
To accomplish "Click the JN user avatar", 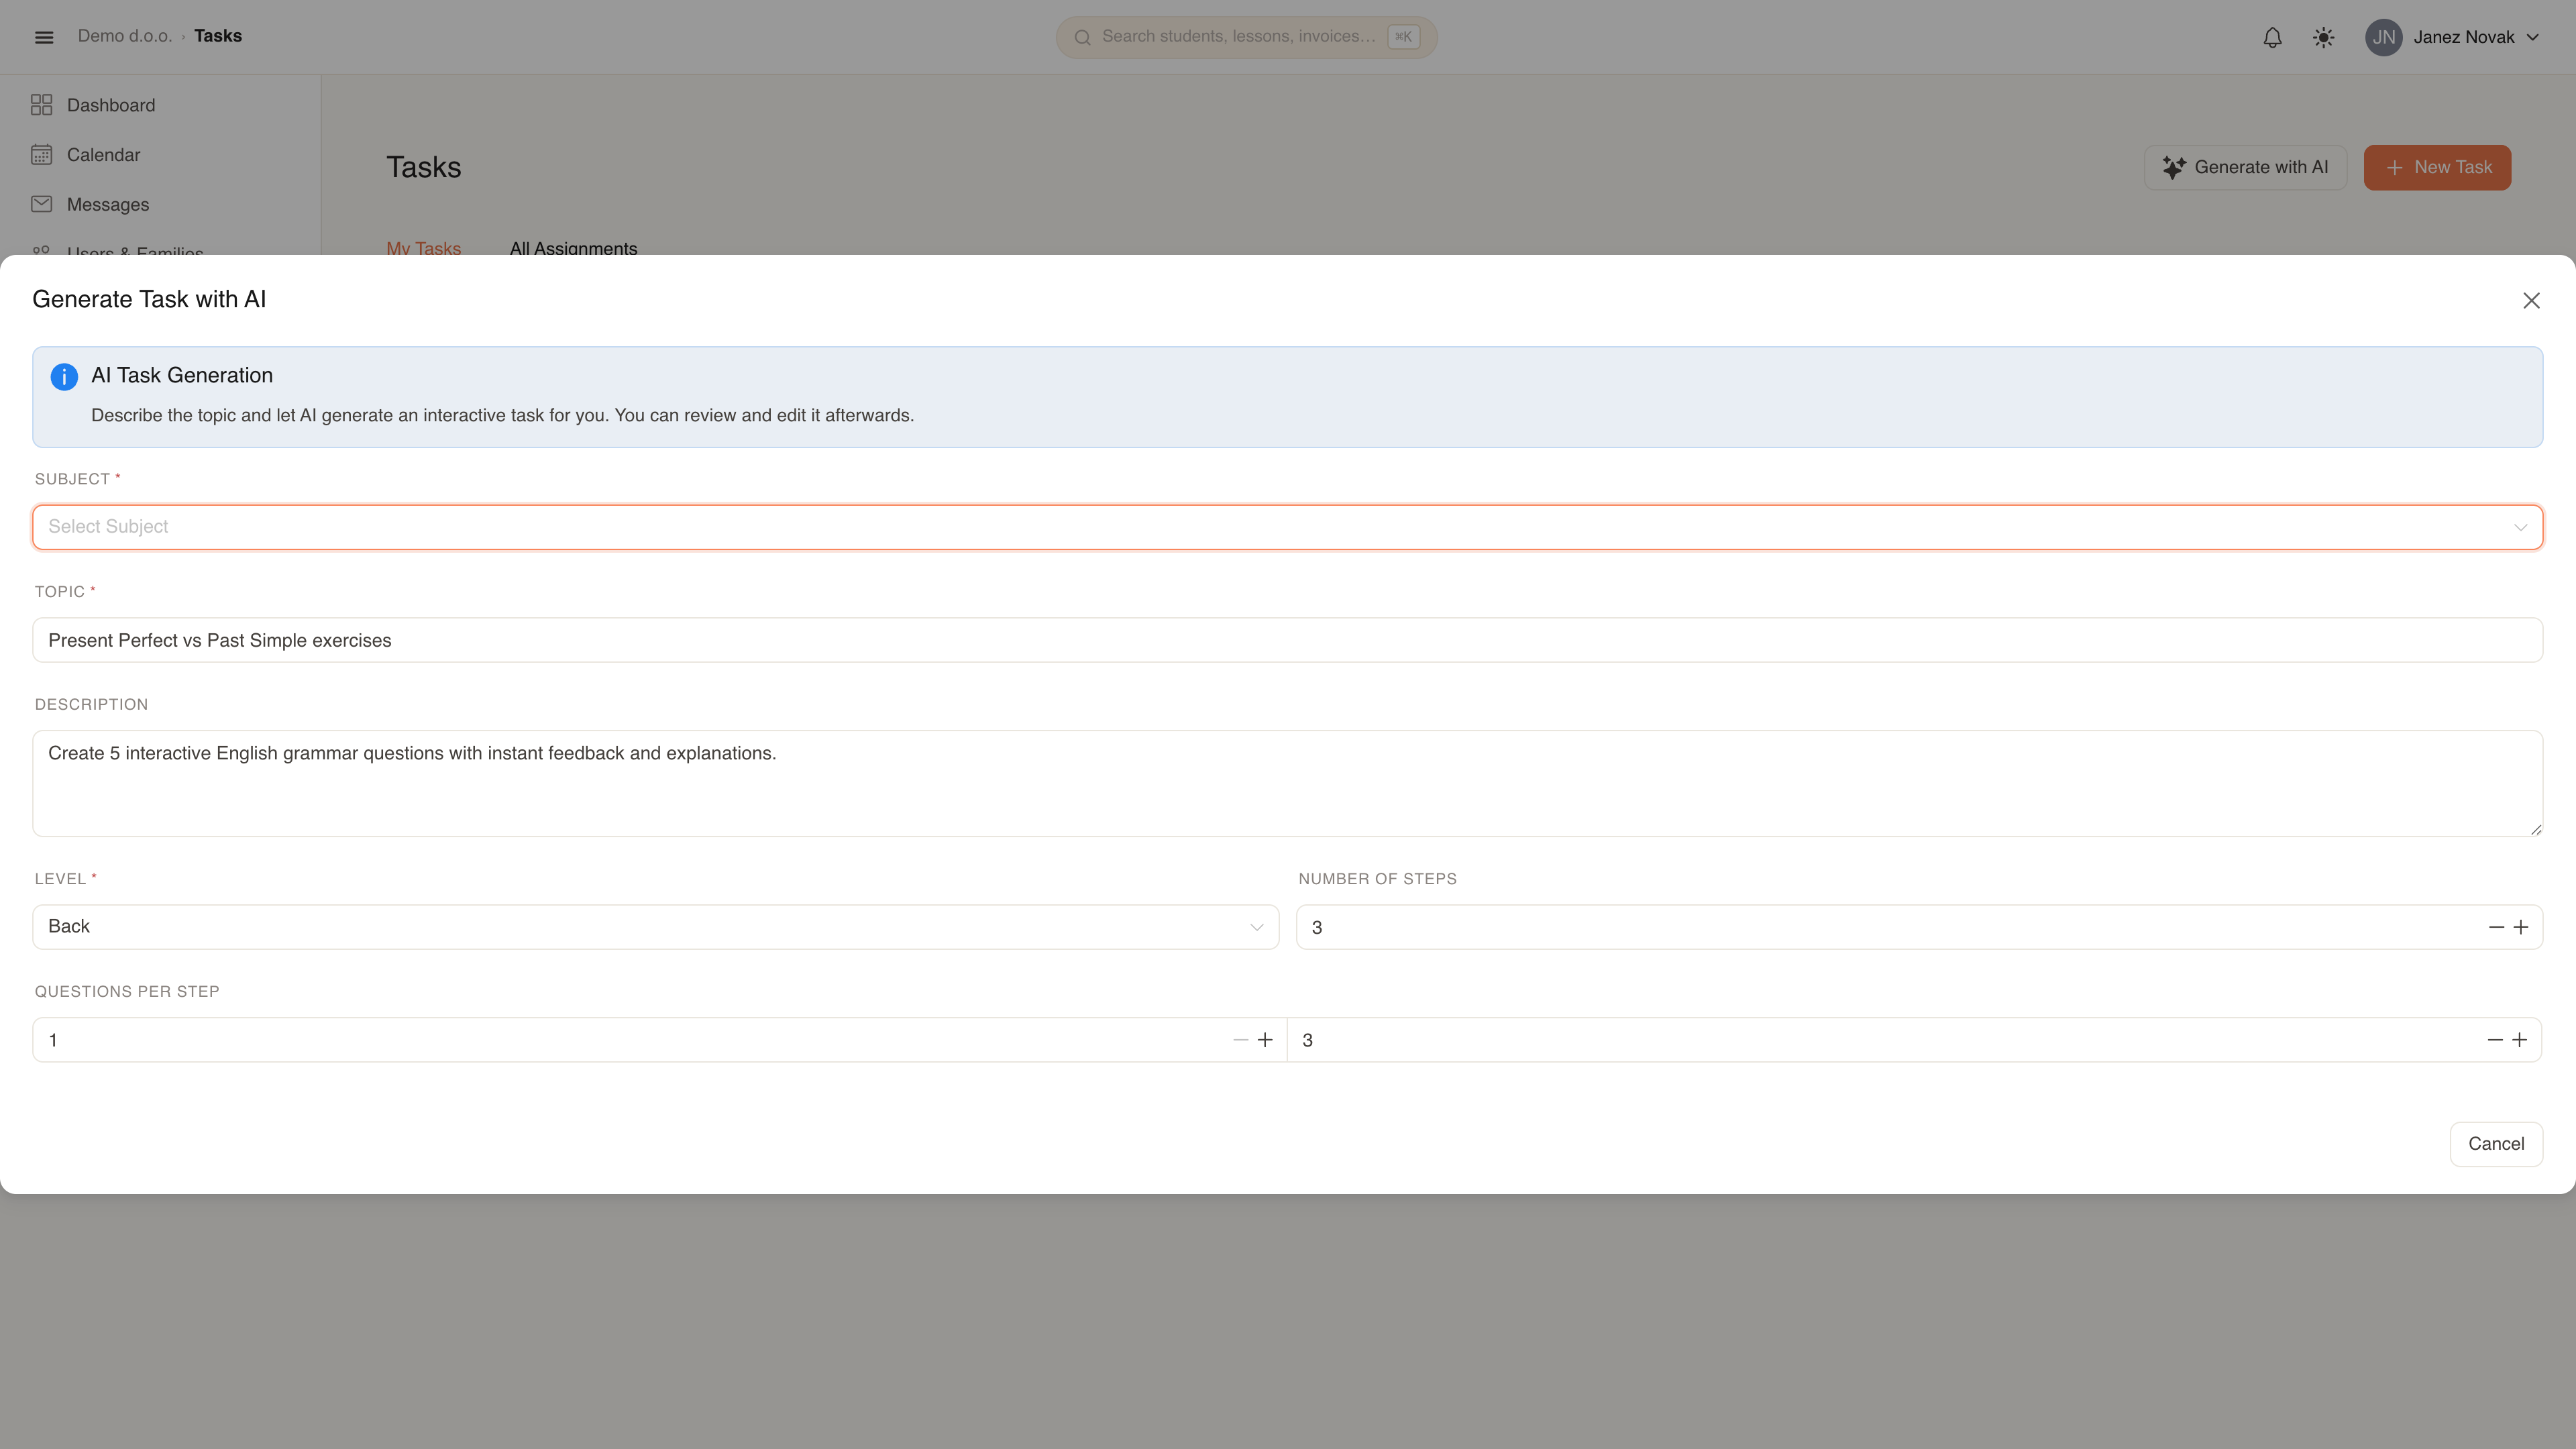I will [2384, 37].
